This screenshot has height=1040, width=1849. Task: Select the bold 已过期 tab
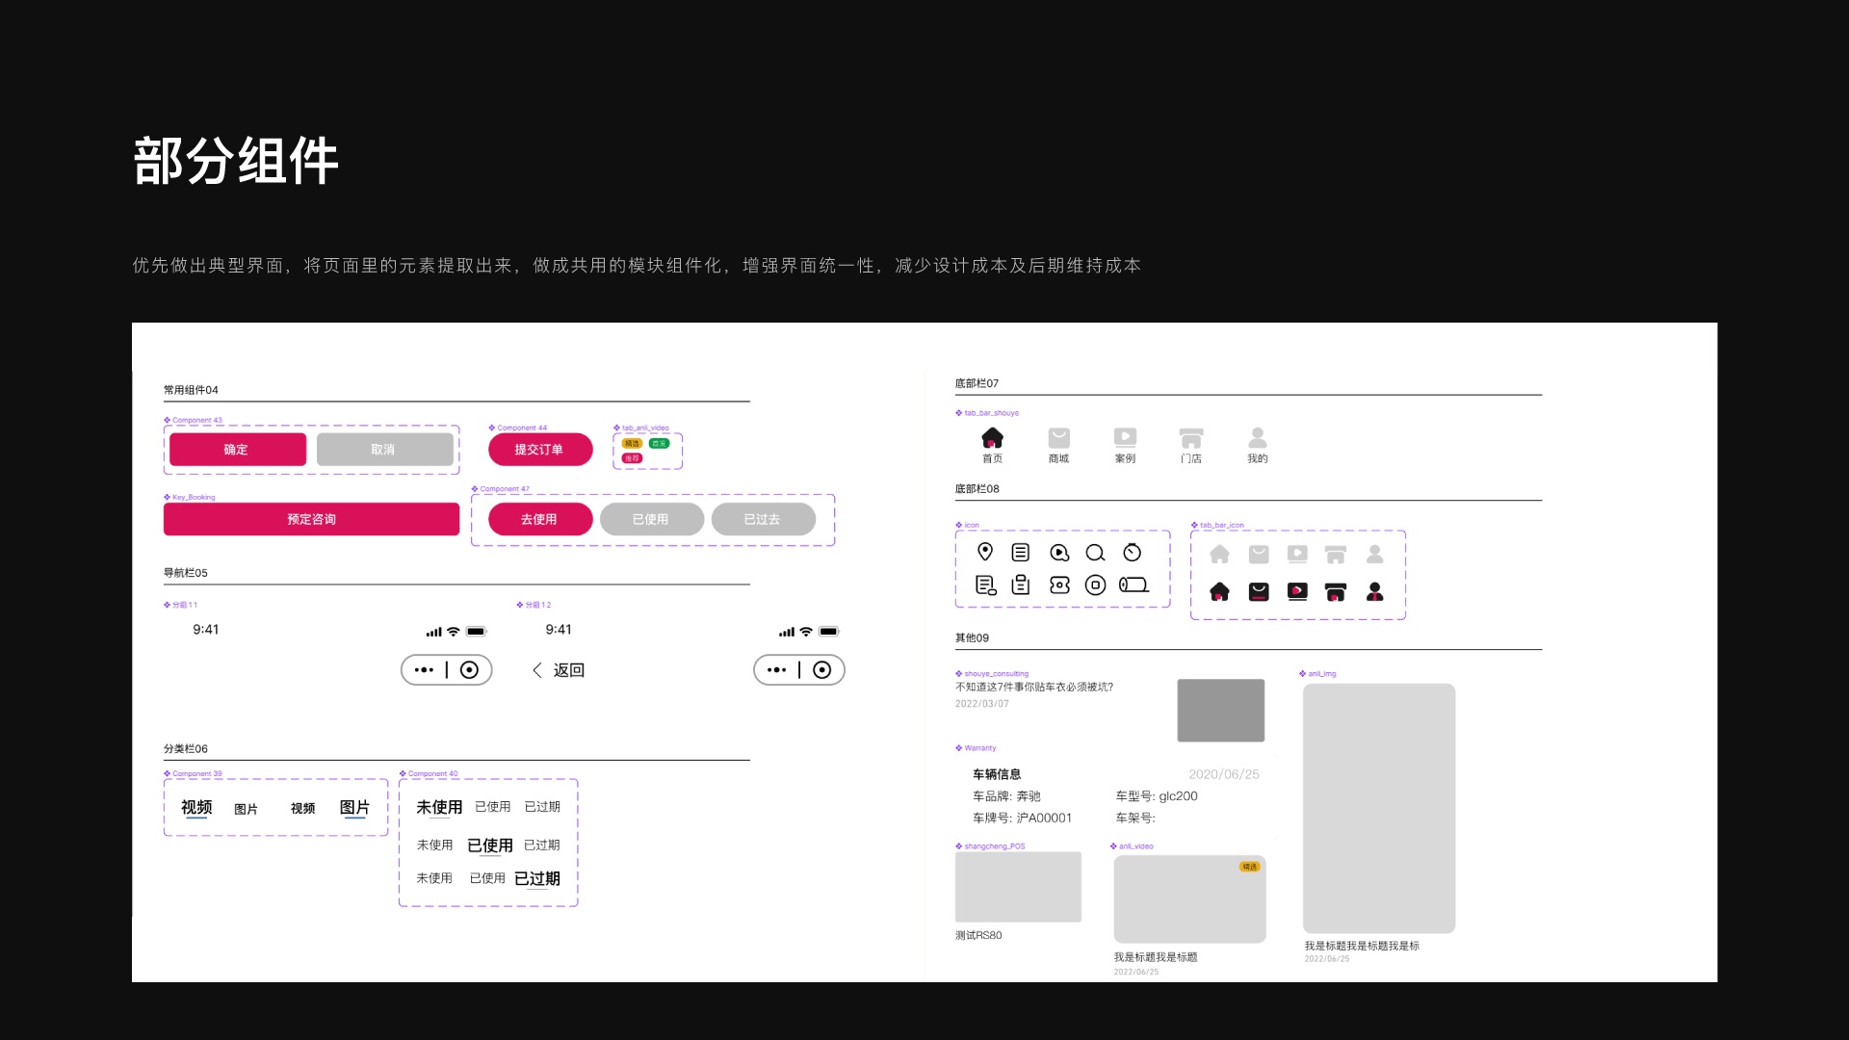536,878
